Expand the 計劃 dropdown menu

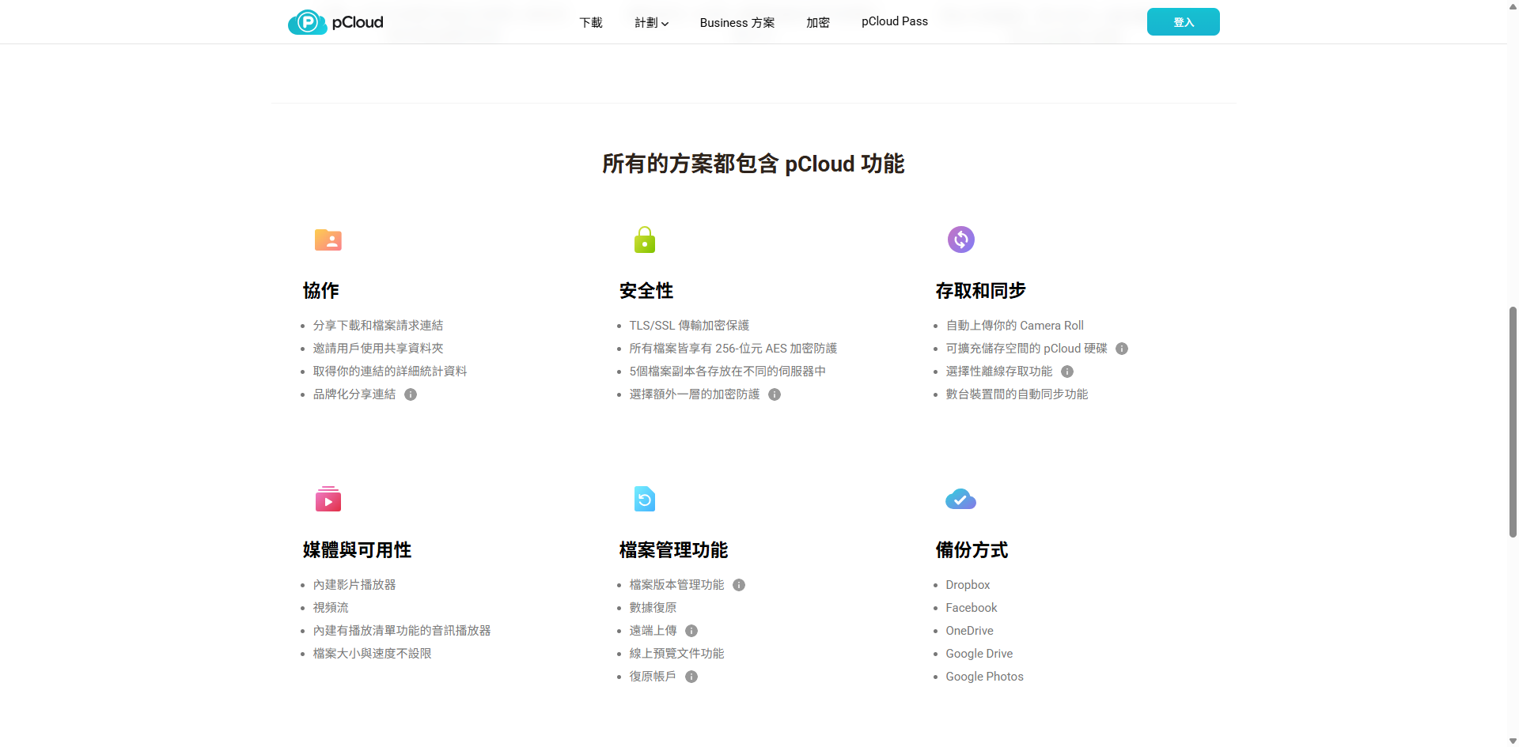point(652,22)
